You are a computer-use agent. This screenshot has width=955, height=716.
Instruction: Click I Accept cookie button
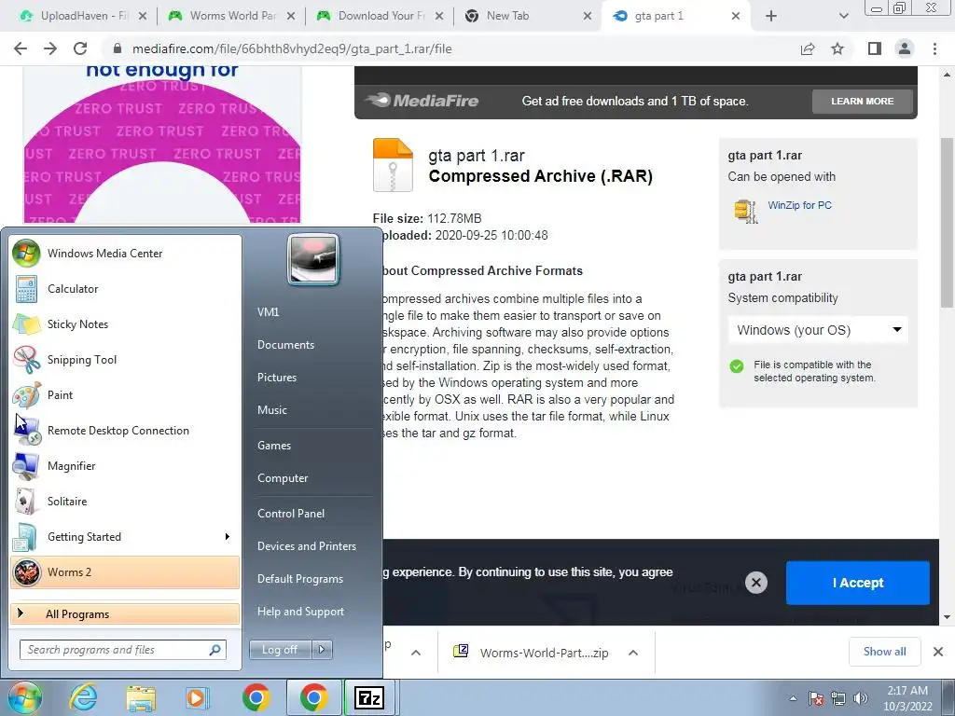coord(858,583)
